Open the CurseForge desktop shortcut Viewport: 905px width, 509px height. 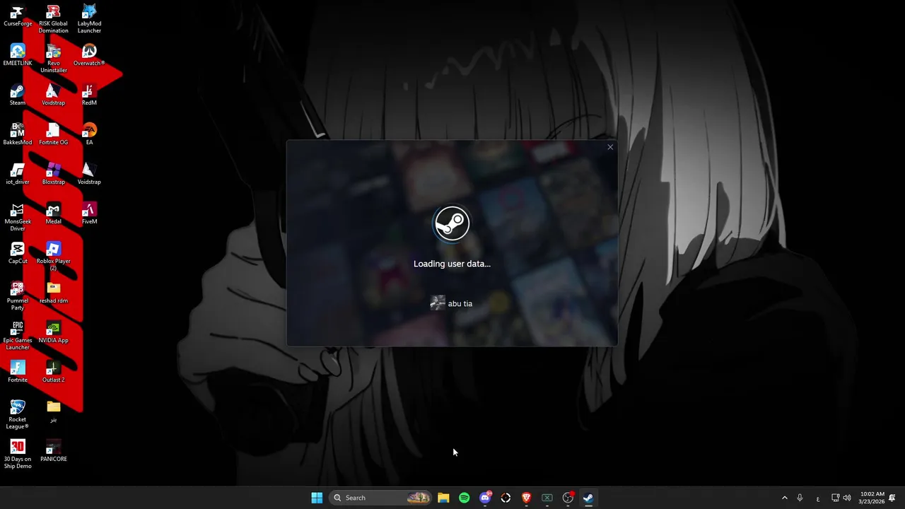(18, 16)
